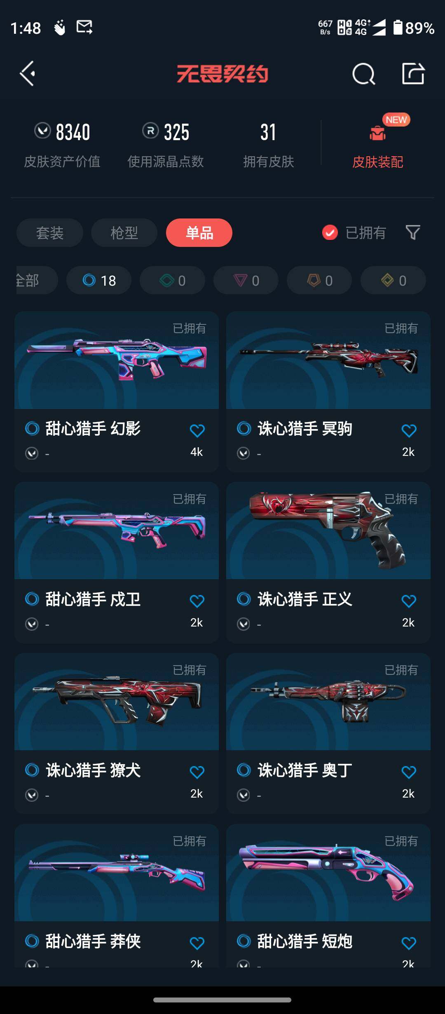The image size is (445, 1014).
Task: Toggle the 已拥有 owned checkbox
Action: [x=330, y=233]
